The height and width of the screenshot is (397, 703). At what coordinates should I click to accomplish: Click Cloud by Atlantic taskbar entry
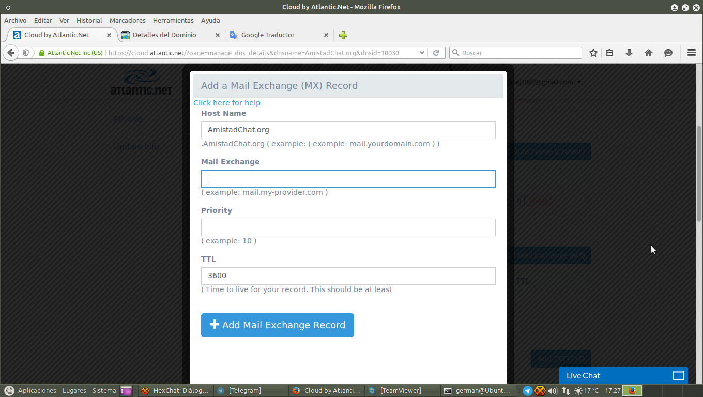click(x=327, y=391)
